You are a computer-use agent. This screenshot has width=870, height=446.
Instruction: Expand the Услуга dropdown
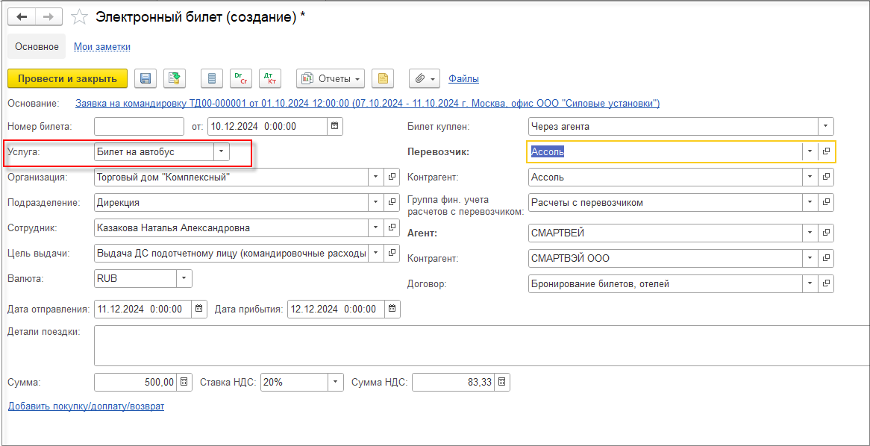pos(222,151)
